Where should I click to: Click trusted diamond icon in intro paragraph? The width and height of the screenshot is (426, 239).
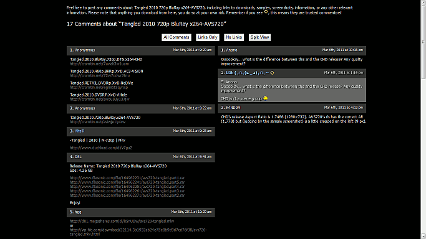[x=266, y=12]
